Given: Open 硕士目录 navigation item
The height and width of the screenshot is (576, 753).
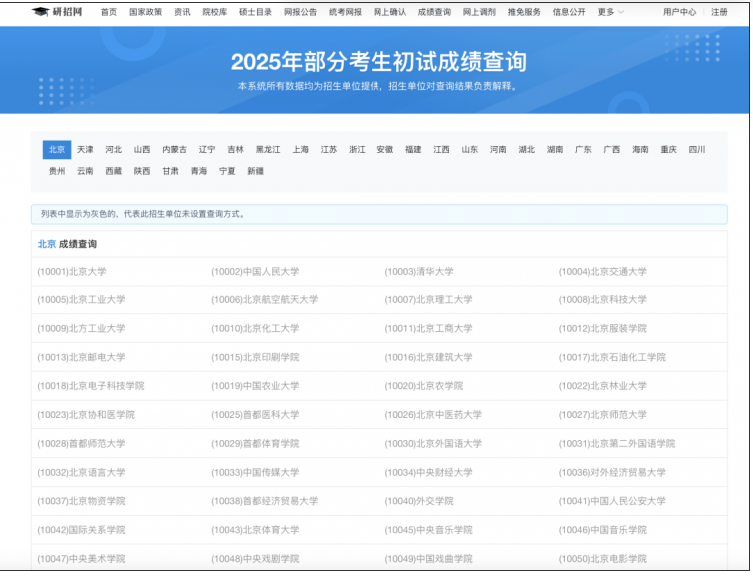Looking at the screenshot, I should 255,12.
